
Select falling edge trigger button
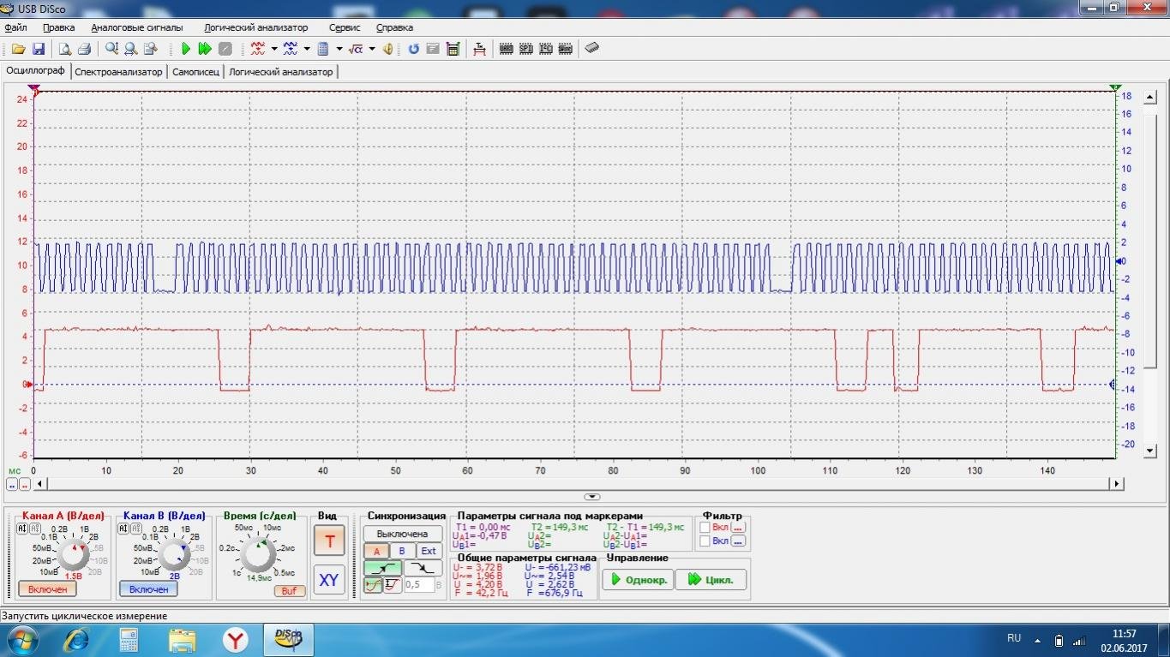pyautogui.click(x=423, y=568)
